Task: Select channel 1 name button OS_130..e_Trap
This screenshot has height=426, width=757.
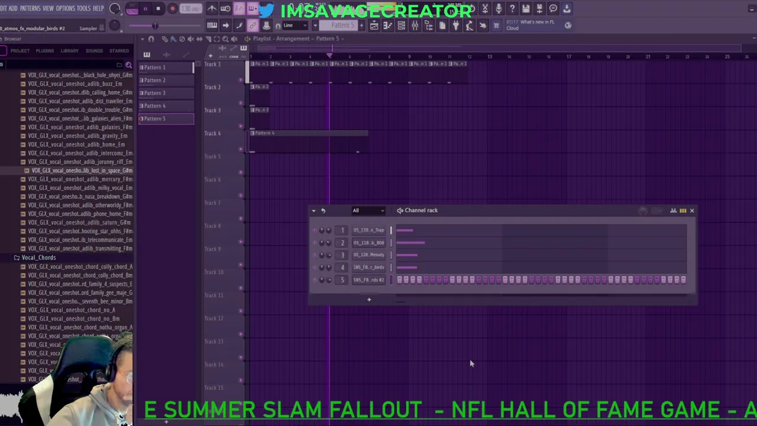Action: (x=369, y=230)
